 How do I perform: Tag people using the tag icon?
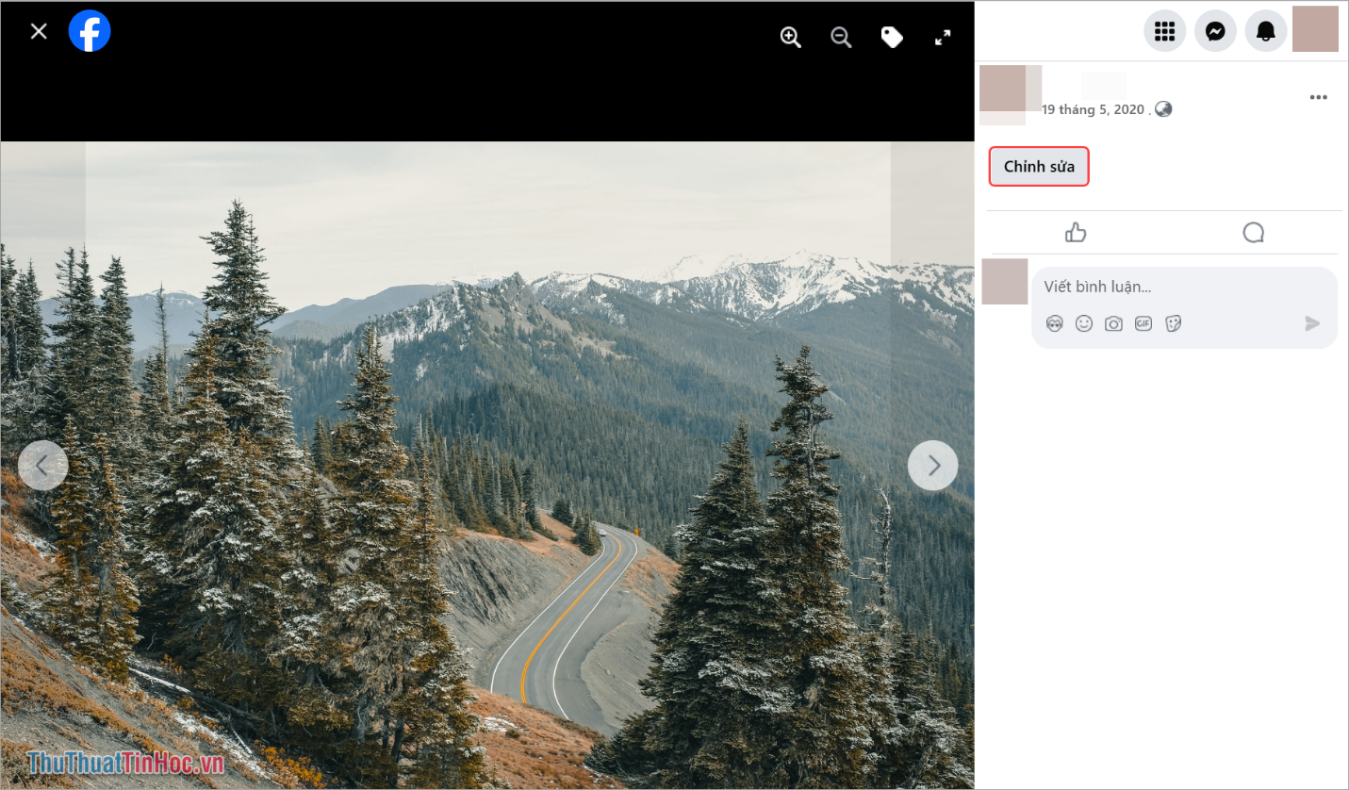(892, 37)
